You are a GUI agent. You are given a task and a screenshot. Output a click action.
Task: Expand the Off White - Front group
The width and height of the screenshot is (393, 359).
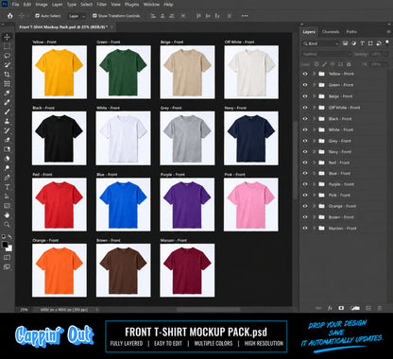[x=314, y=108]
